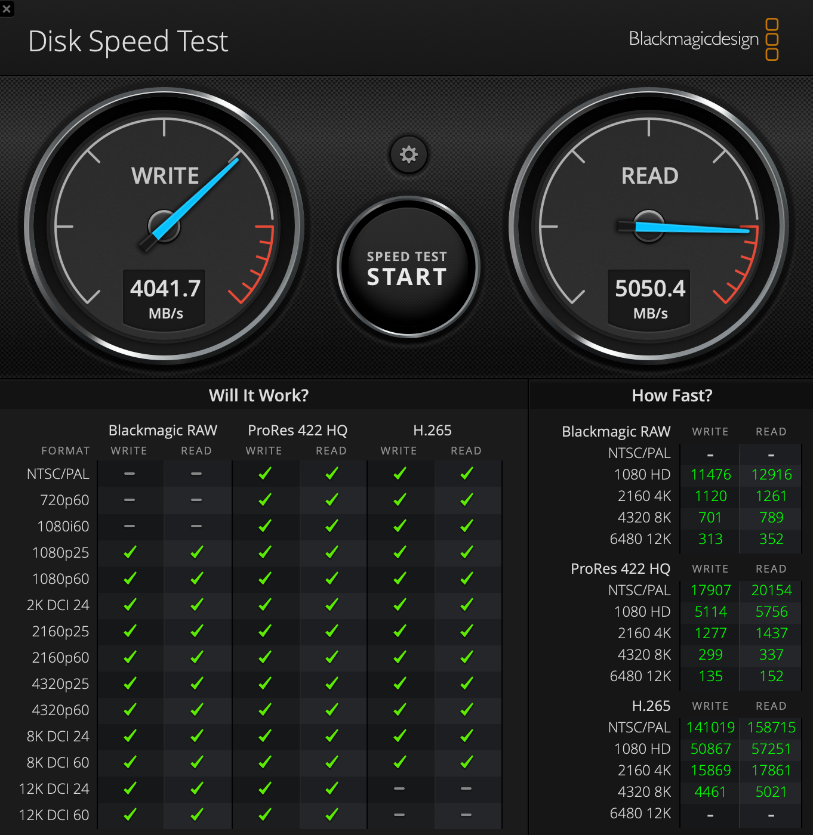
Task: Click Blackmagic RAW column header in Will It Work
Action: pos(163,430)
